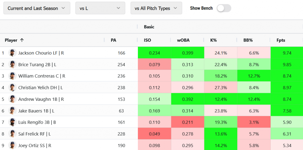Click Luis Rengifo's player headshot

click(x=12, y=122)
